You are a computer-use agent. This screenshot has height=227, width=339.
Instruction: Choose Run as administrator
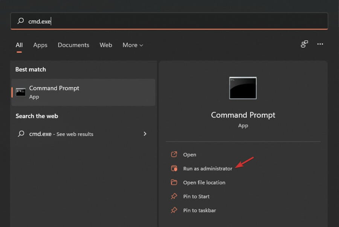(208, 168)
